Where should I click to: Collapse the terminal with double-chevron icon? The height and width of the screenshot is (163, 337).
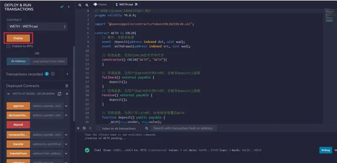78,128
